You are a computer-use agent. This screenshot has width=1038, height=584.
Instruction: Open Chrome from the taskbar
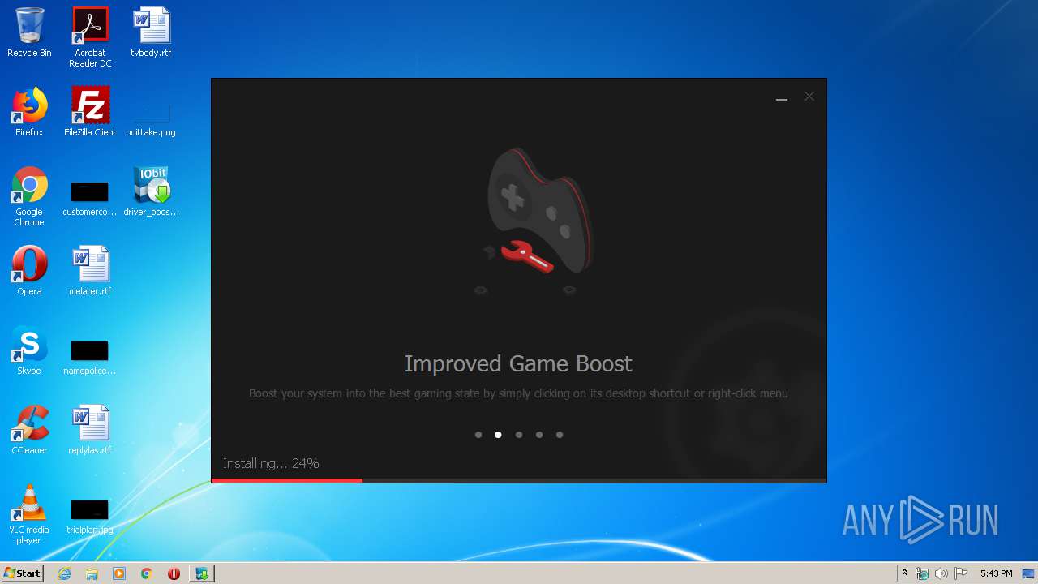(x=147, y=573)
